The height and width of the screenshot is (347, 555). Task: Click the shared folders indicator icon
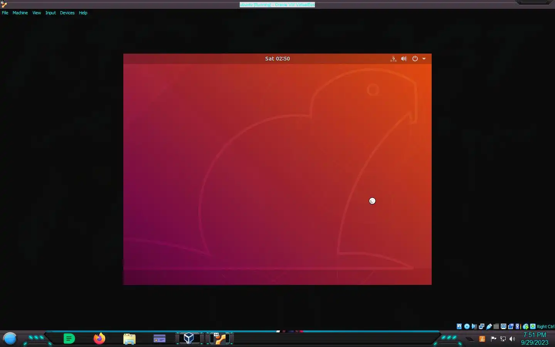pyautogui.click(x=496, y=327)
